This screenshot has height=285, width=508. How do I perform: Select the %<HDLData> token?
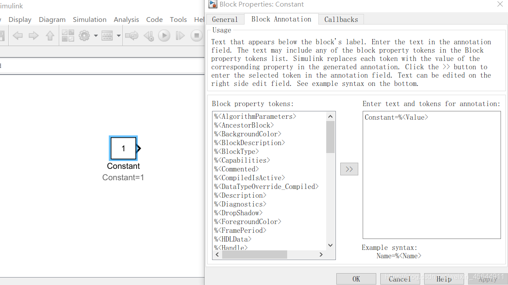[x=233, y=239]
